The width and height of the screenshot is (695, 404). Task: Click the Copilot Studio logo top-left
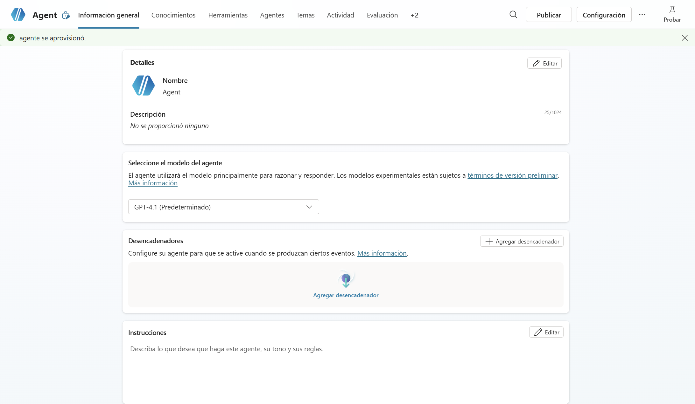(18, 15)
